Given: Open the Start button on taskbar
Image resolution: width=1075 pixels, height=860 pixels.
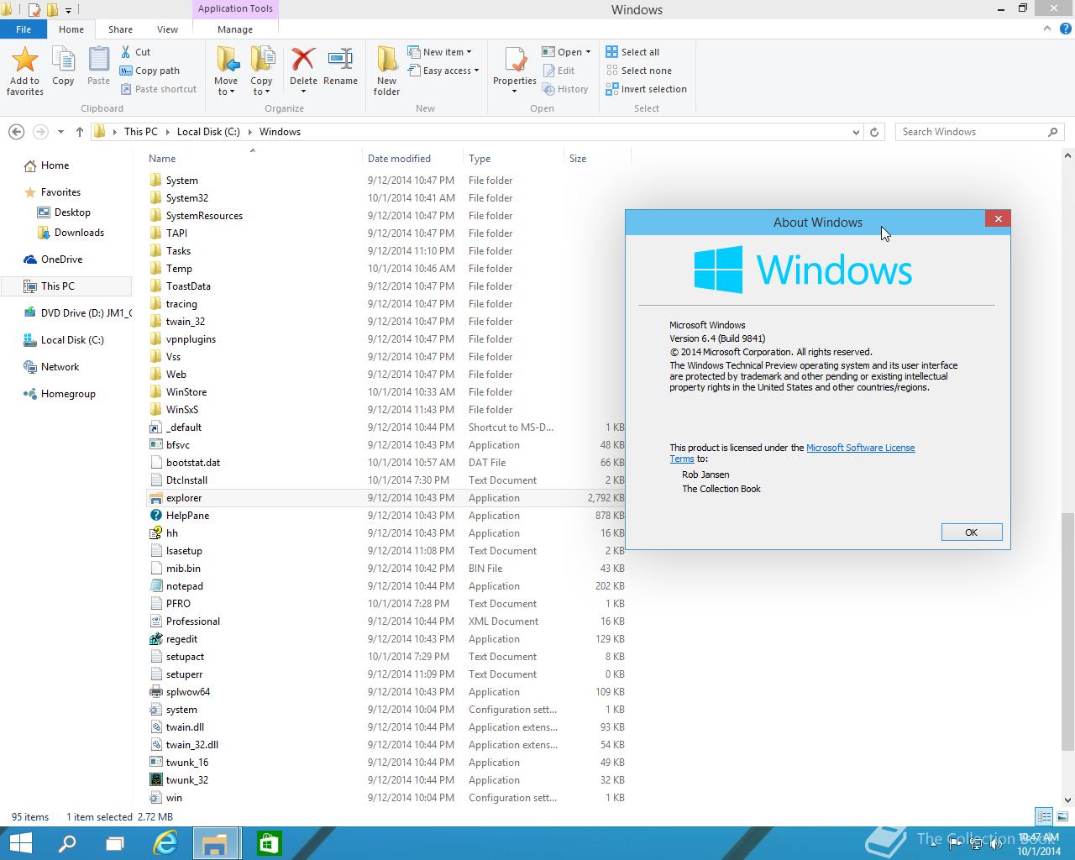Looking at the screenshot, I should tap(20, 843).
